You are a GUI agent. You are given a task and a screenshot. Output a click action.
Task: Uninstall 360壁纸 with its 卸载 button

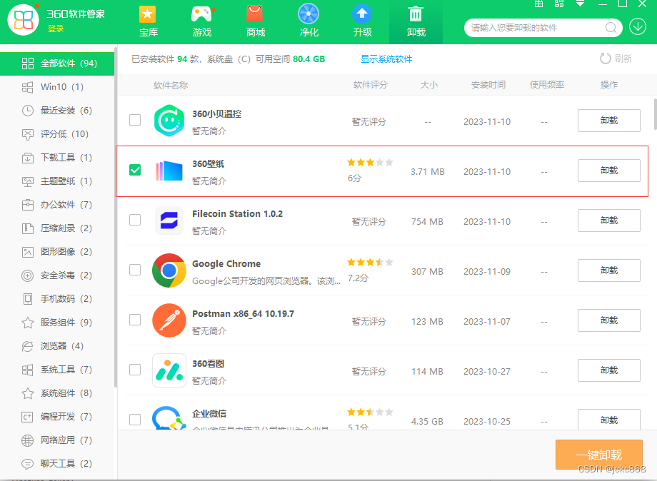point(609,171)
